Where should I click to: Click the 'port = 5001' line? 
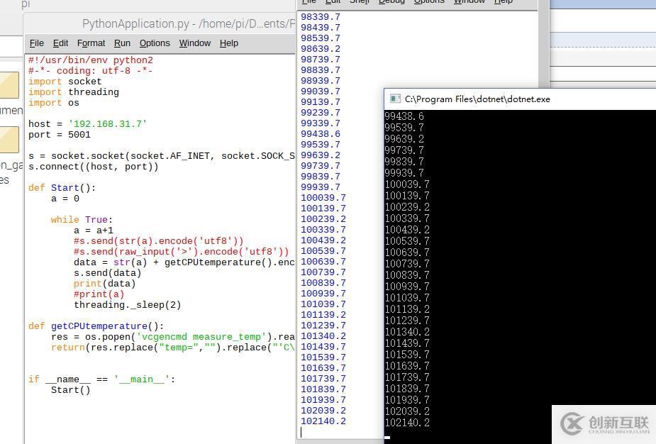click(x=60, y=135)
